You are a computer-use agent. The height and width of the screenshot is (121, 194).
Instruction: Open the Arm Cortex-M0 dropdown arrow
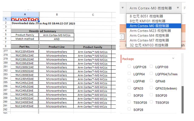pyautogui.click(x=178, y=8)
